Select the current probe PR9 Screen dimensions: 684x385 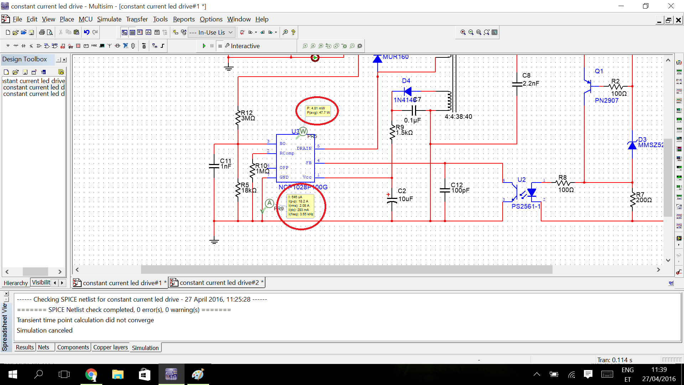270,204
